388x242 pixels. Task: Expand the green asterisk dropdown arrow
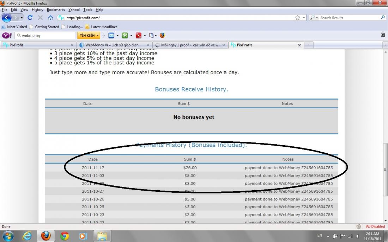point(131,36)
